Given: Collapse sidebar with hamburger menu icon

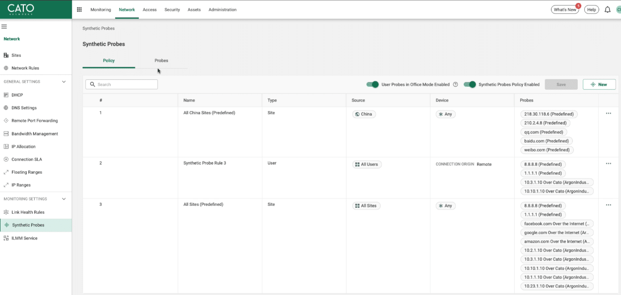Looking at the screenshot, I should pos(4,27).
